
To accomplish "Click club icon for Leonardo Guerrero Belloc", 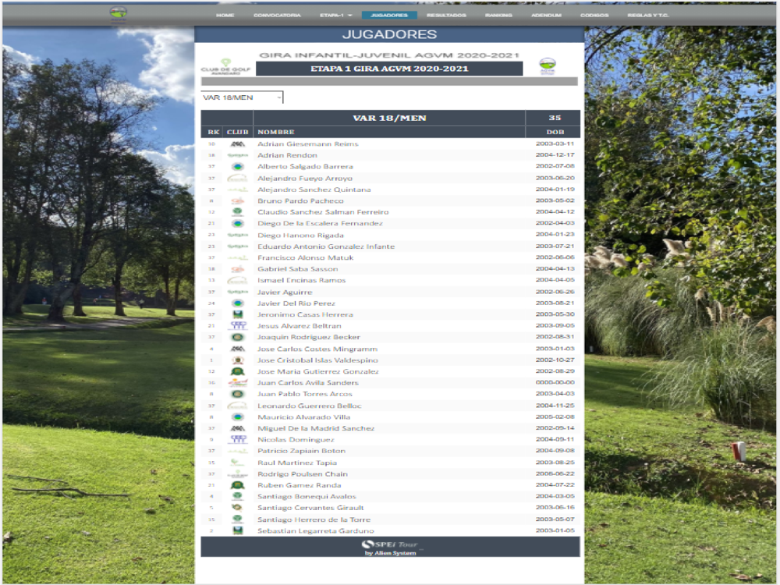I will coord(238,406).
